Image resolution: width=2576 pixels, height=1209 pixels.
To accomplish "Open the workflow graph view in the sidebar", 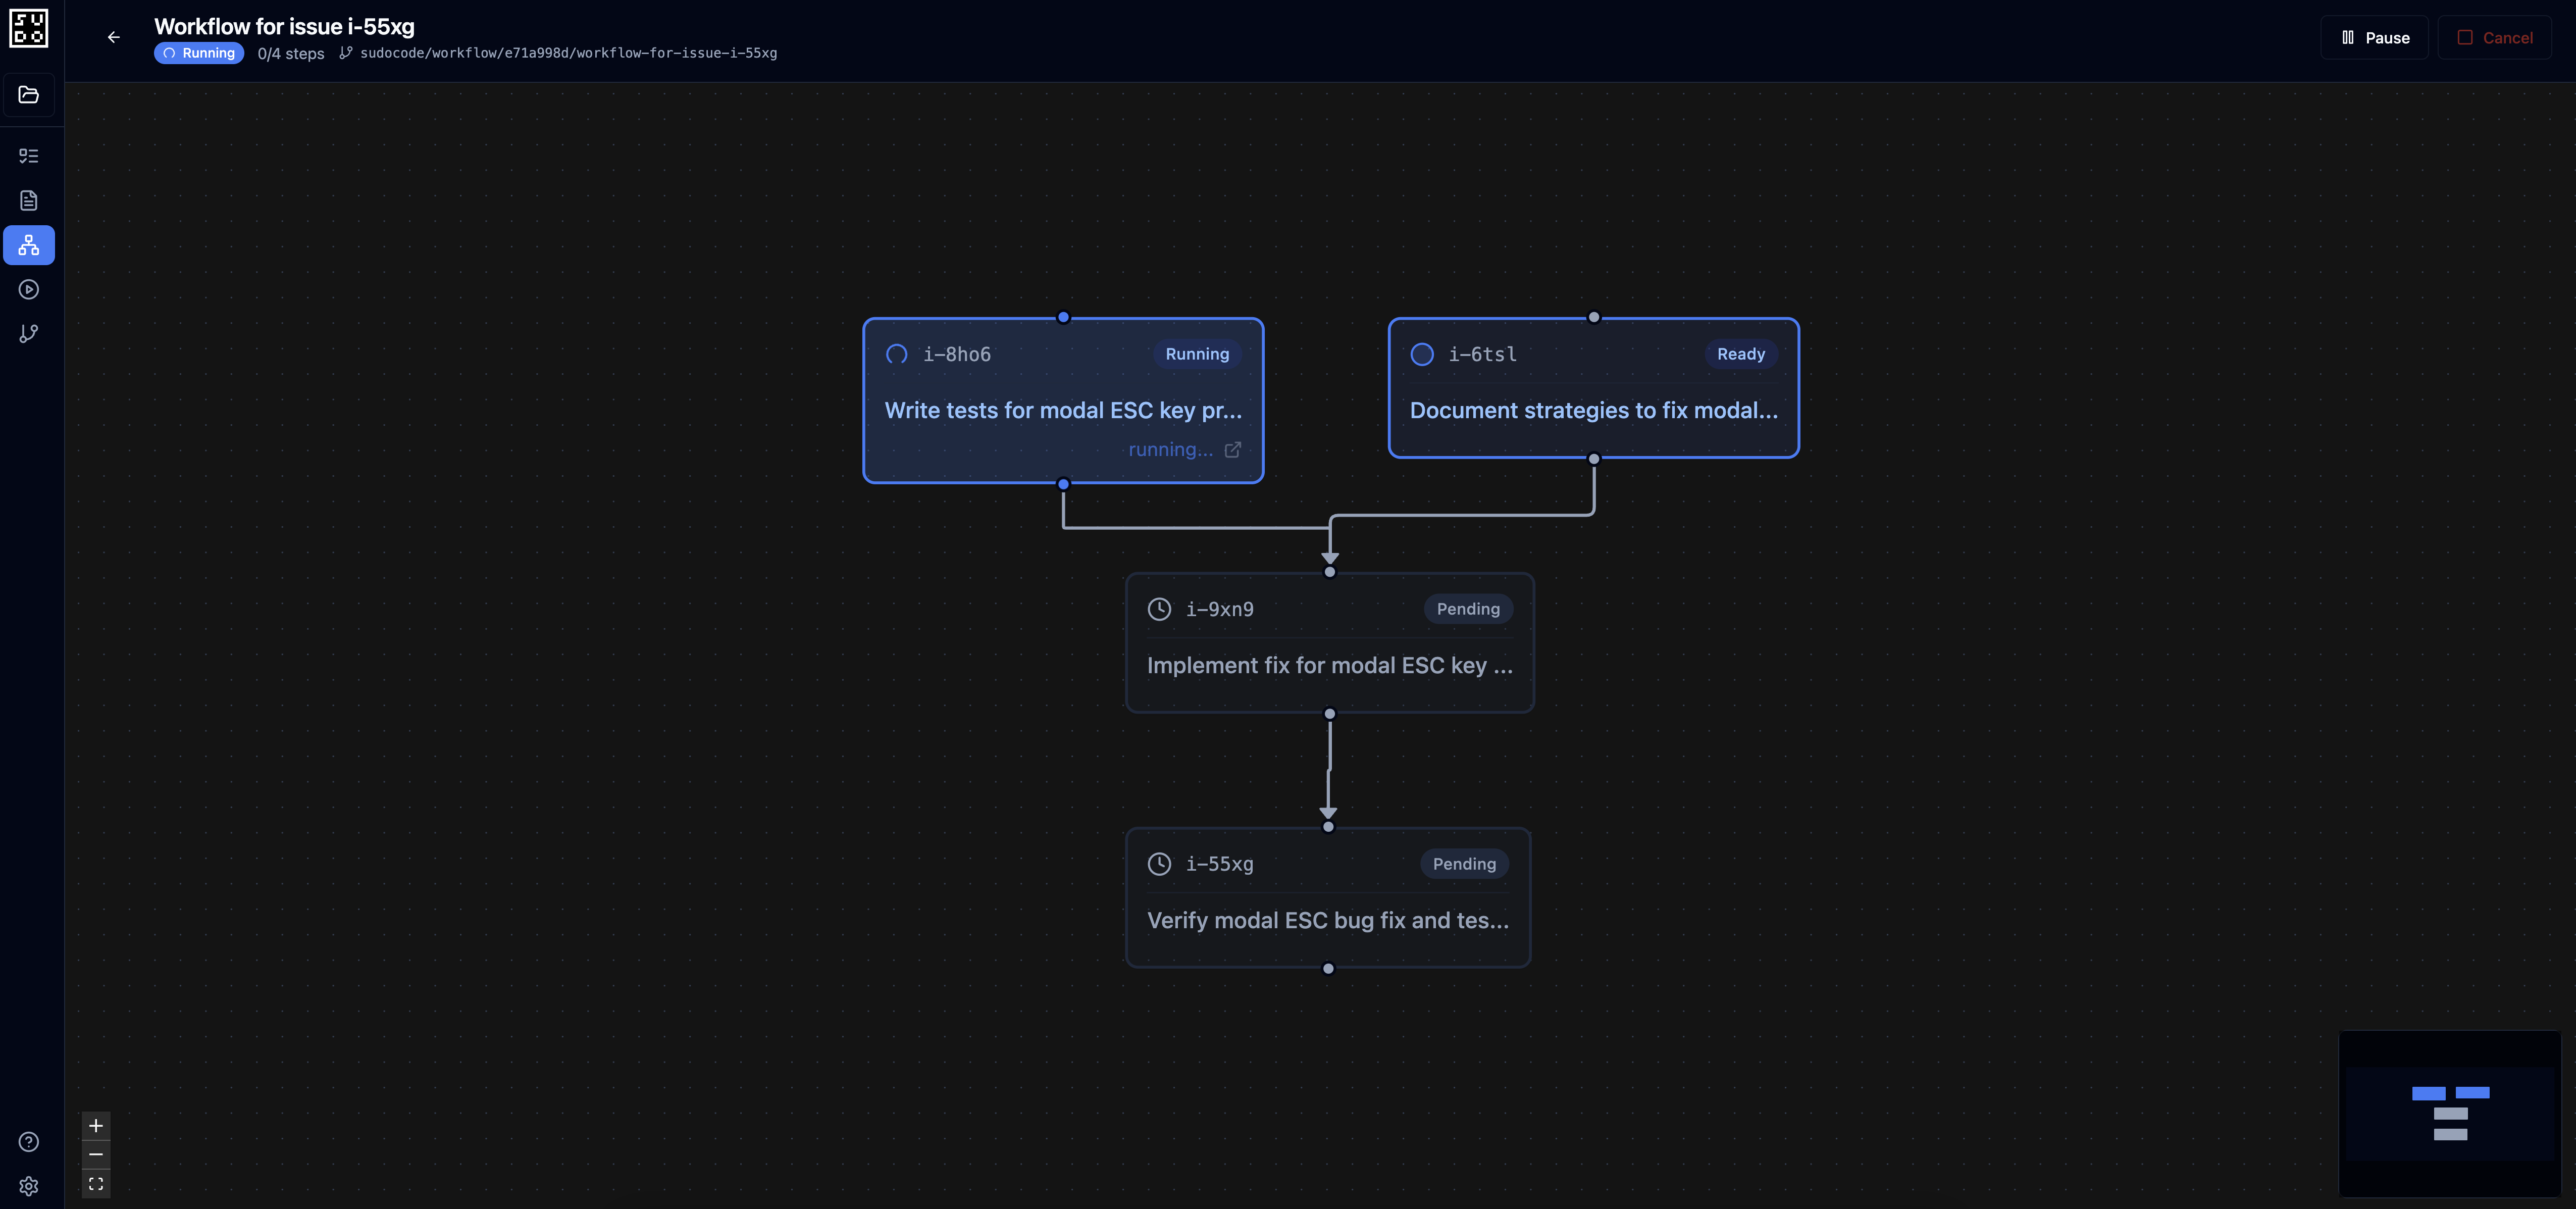I will pyautogui.click(x=29, y=245).
